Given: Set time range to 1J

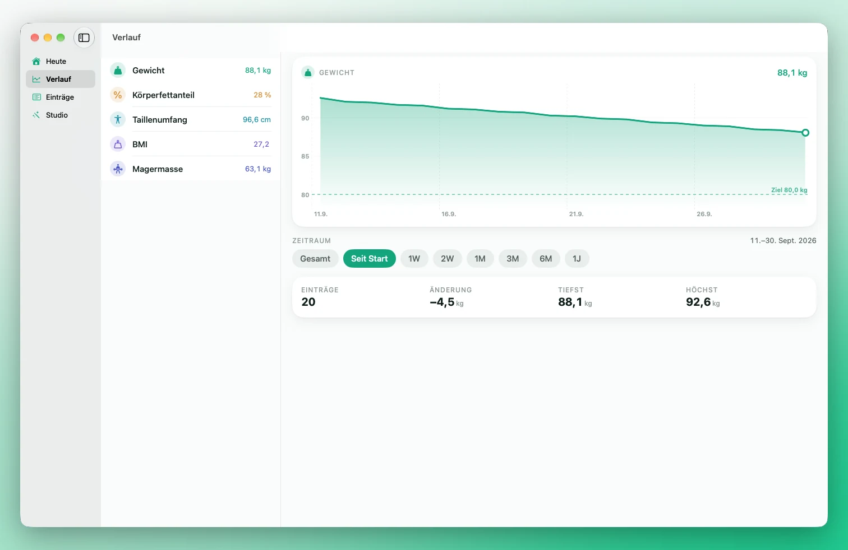Looking at the screenshot, I should click(x=577, y=259).
